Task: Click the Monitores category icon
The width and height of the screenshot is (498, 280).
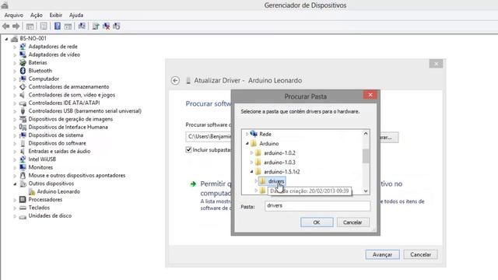Action: point(23,167)
